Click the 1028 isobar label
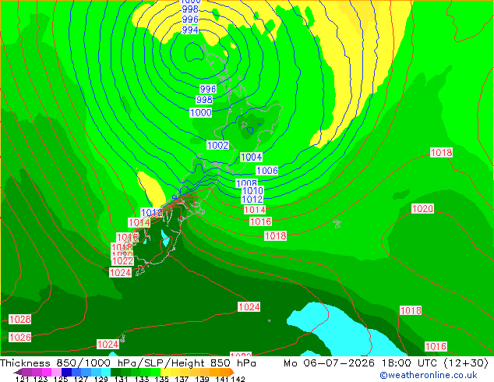This screenshot has width=494, height=382. 19,320
